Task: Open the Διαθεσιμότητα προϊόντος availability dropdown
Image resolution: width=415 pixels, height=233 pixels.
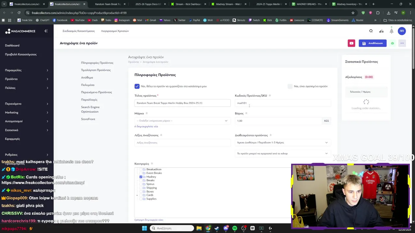Action: click(x=283, y=143)
